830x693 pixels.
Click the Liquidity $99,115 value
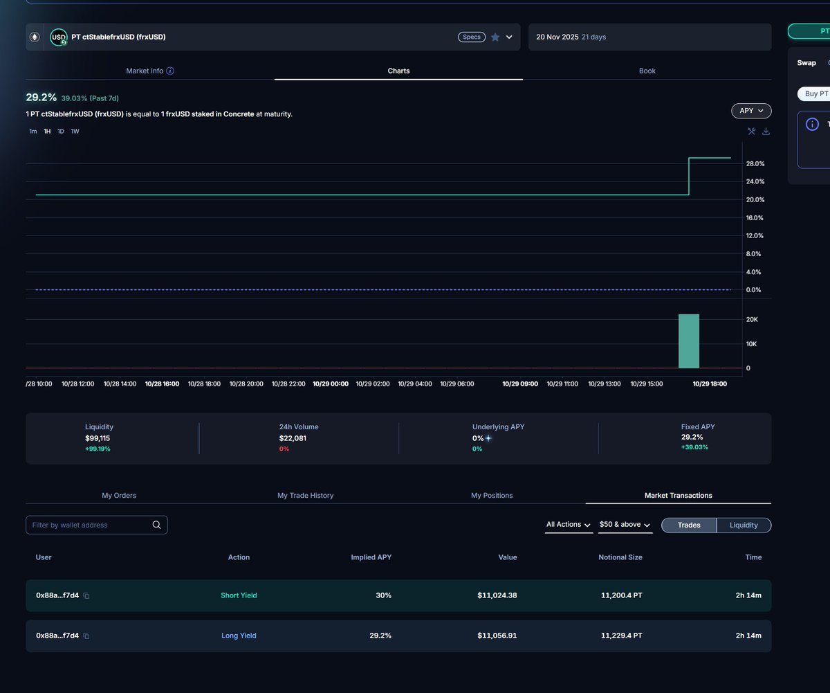click(98, 438)
